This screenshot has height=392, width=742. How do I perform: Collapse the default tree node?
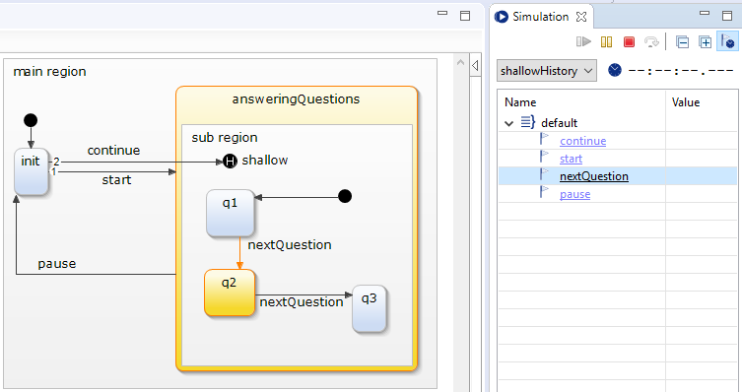pyautogui.click(x=508, y=123)
